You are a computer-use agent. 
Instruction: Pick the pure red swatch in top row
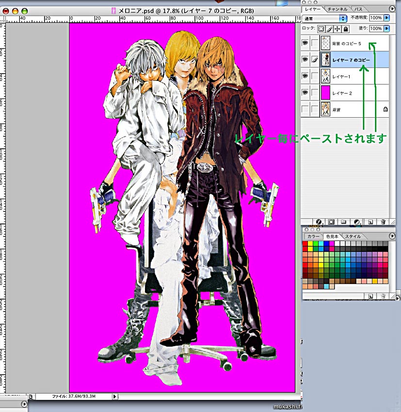click(x=305, y=243)
